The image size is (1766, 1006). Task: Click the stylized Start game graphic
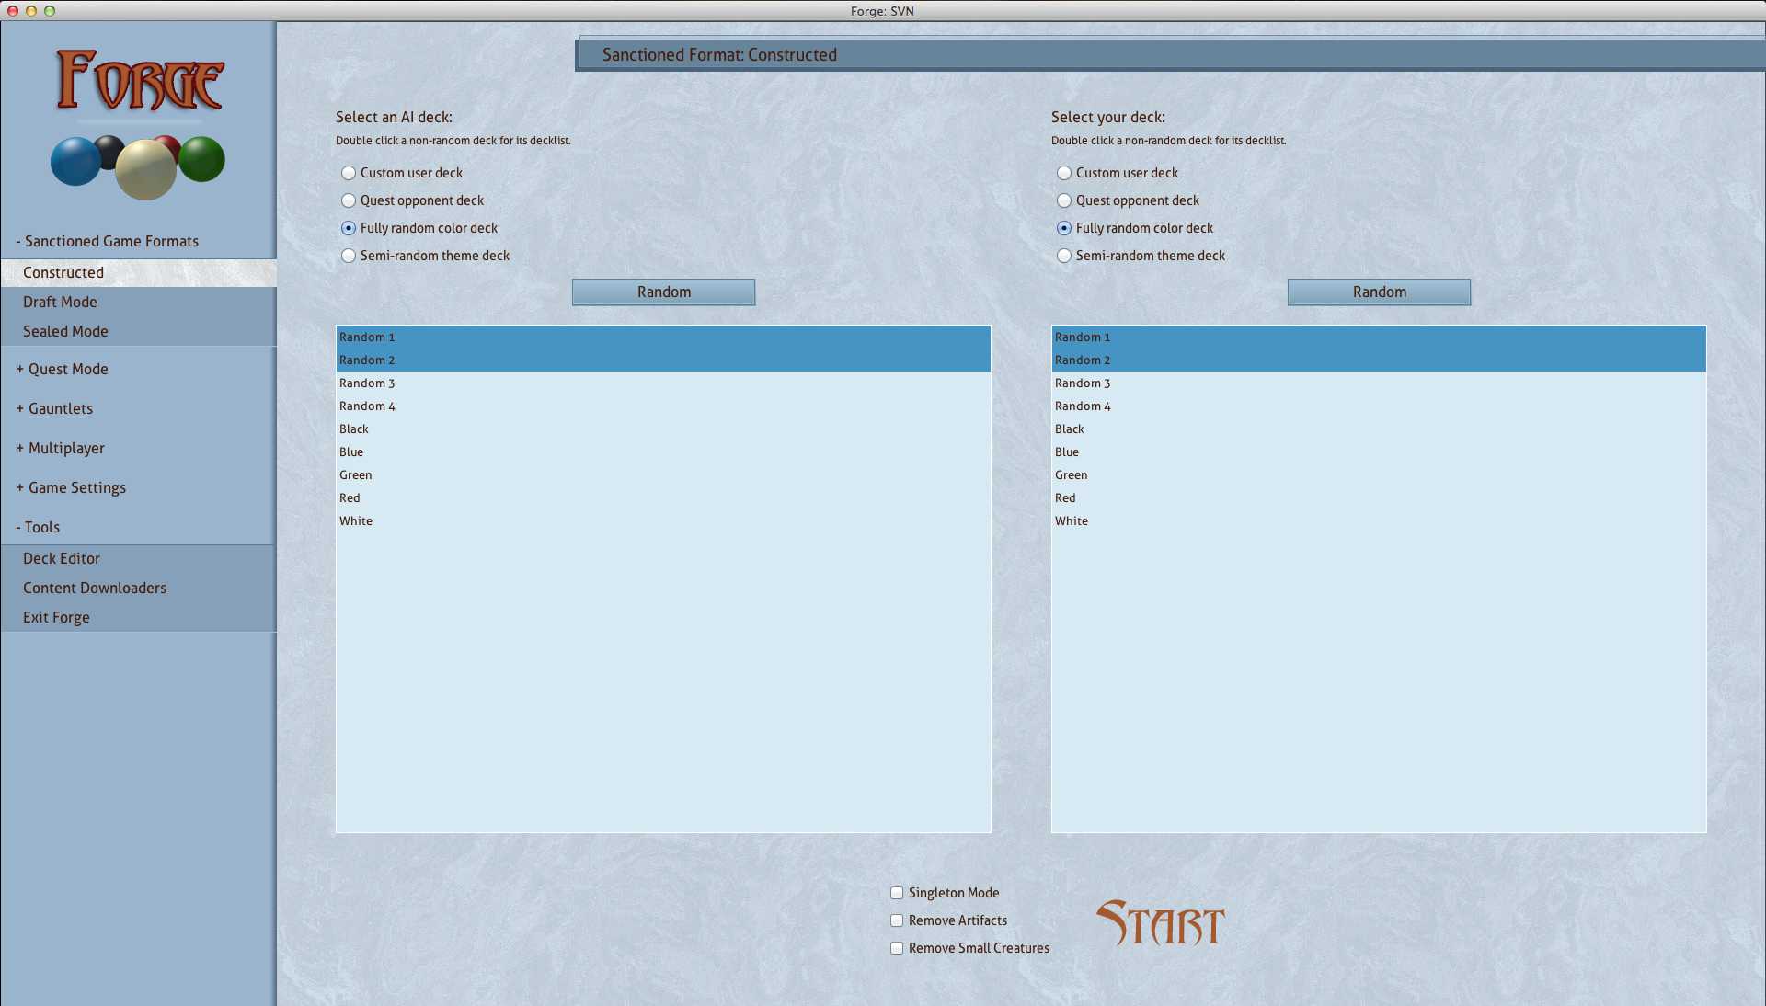pyautogui.click(x=1160, y=923)
